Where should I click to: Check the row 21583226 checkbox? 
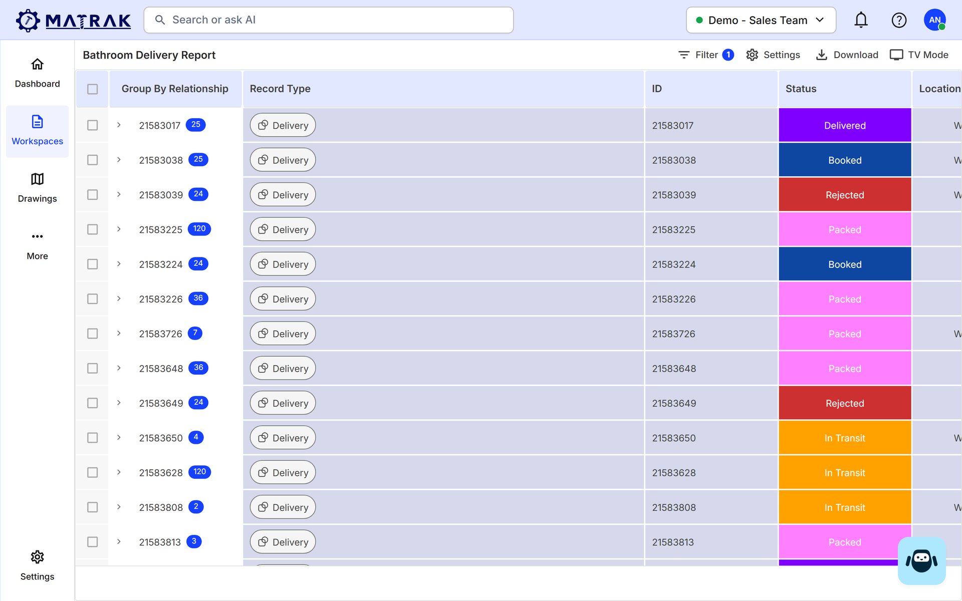[92, 298]
